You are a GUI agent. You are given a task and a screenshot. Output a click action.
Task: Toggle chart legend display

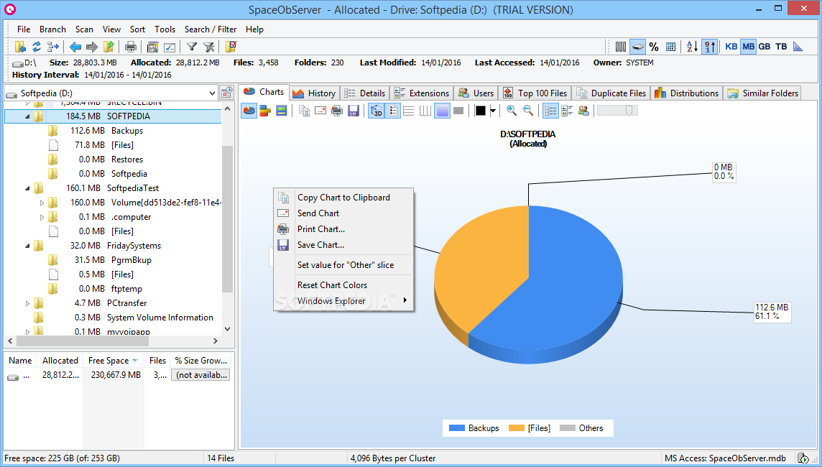coord(392,111)
